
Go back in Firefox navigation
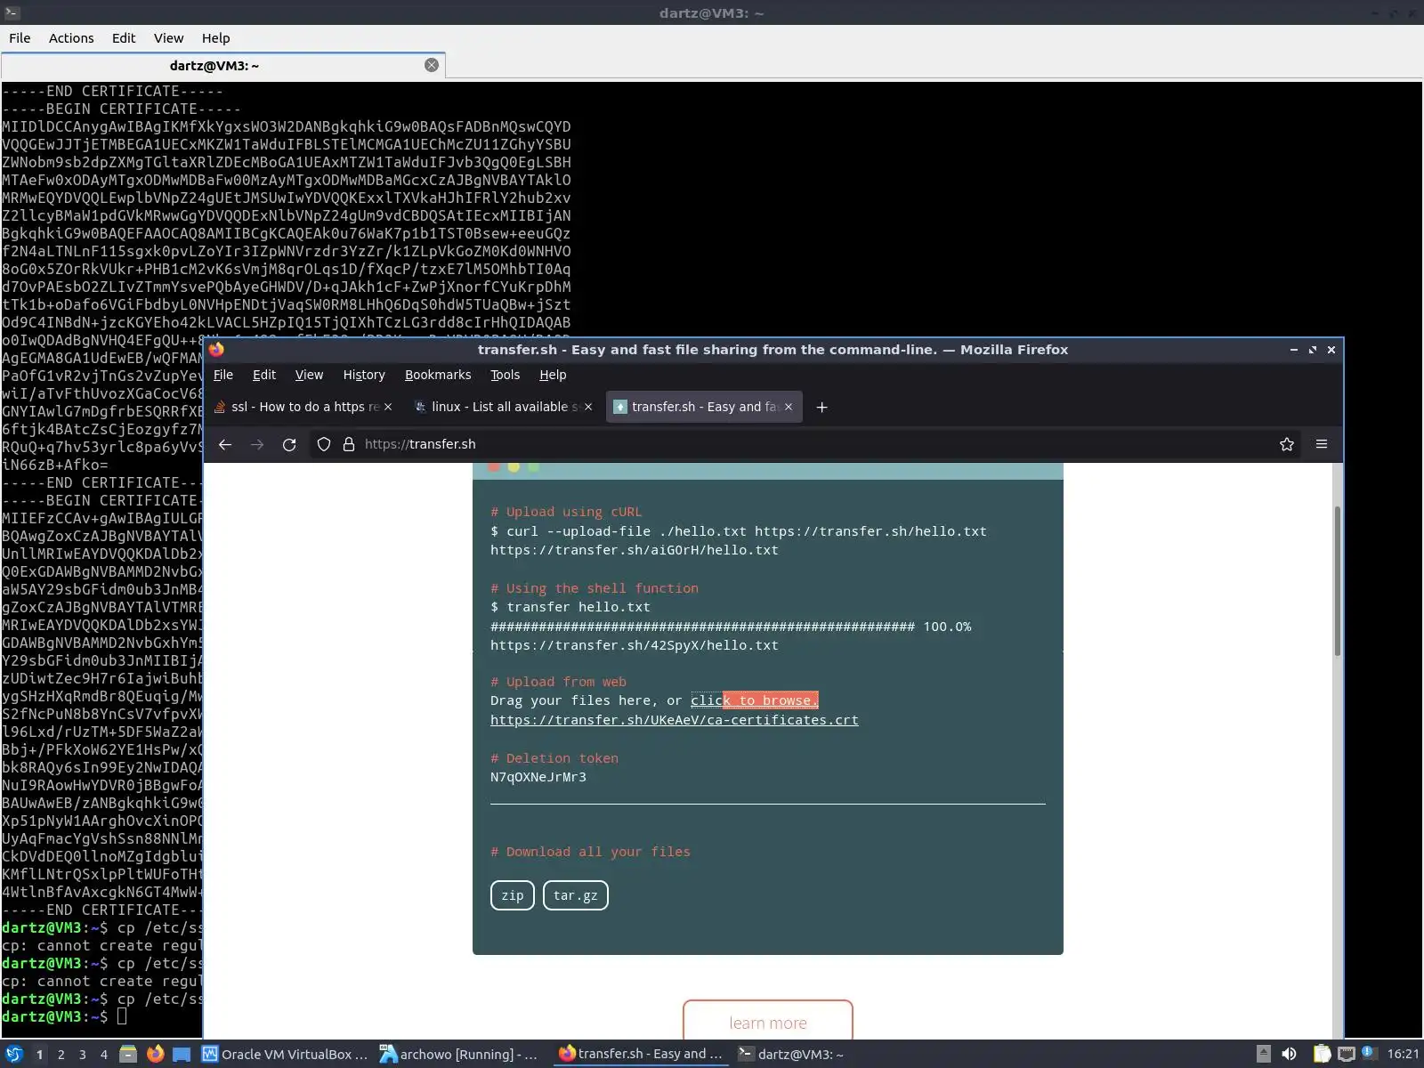pos(225,444)
